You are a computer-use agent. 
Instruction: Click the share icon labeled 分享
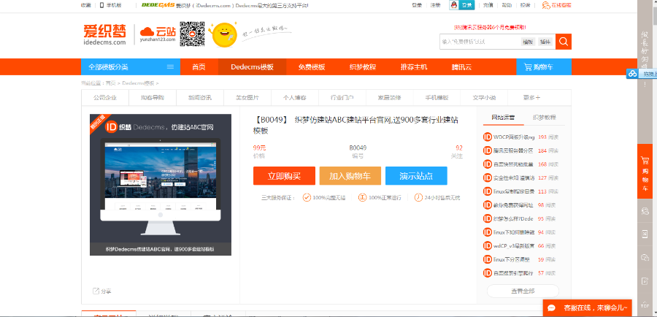(x=96, y=291)
